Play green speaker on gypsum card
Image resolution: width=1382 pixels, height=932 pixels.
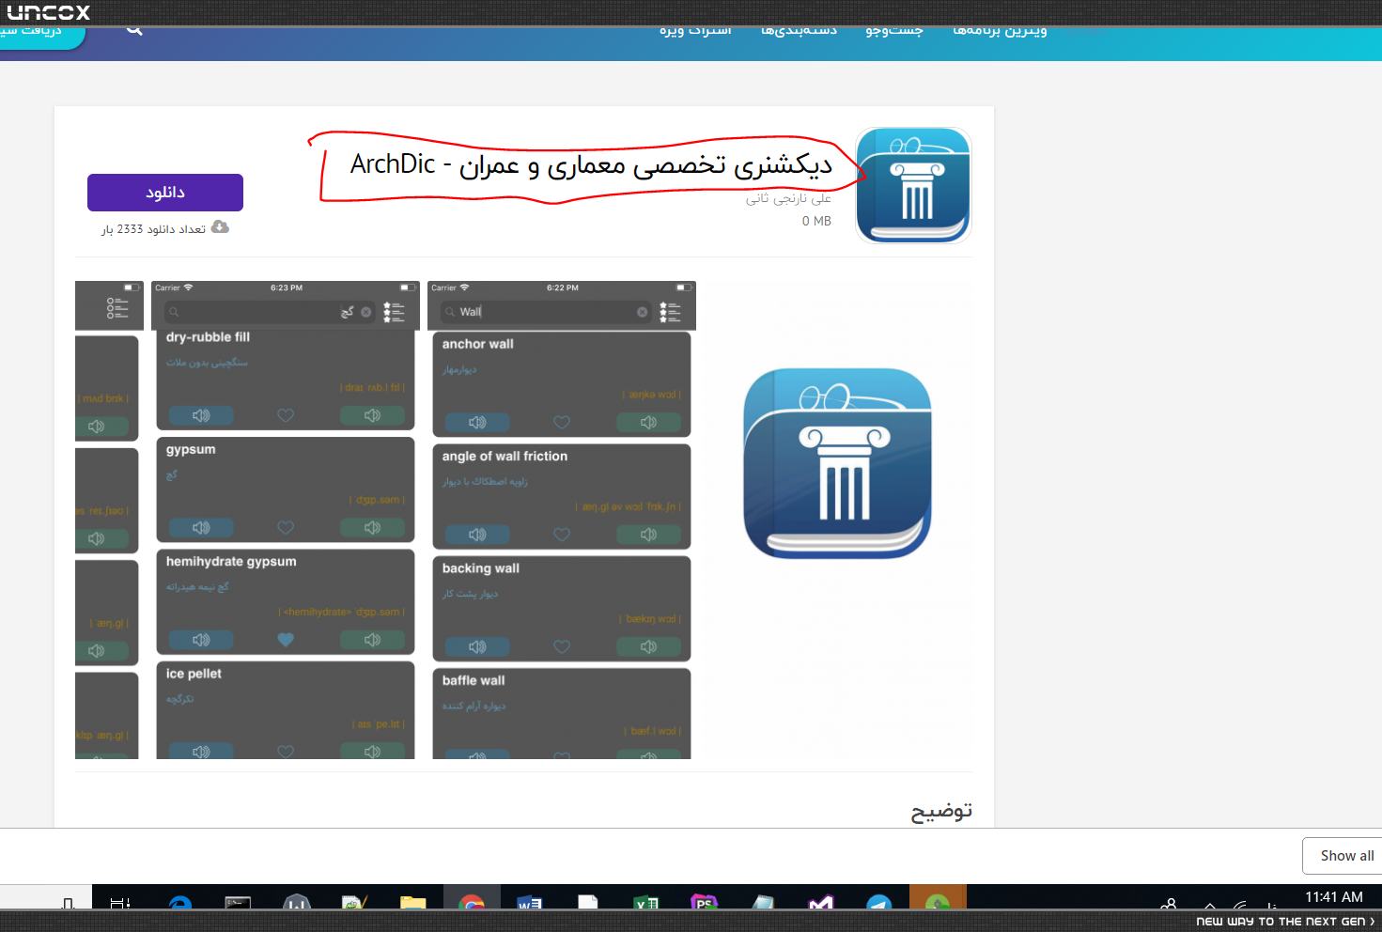pyautogui.click(x=372, y=528)
